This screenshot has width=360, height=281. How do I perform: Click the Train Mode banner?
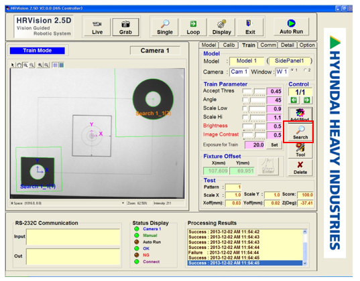click(37, 51)
